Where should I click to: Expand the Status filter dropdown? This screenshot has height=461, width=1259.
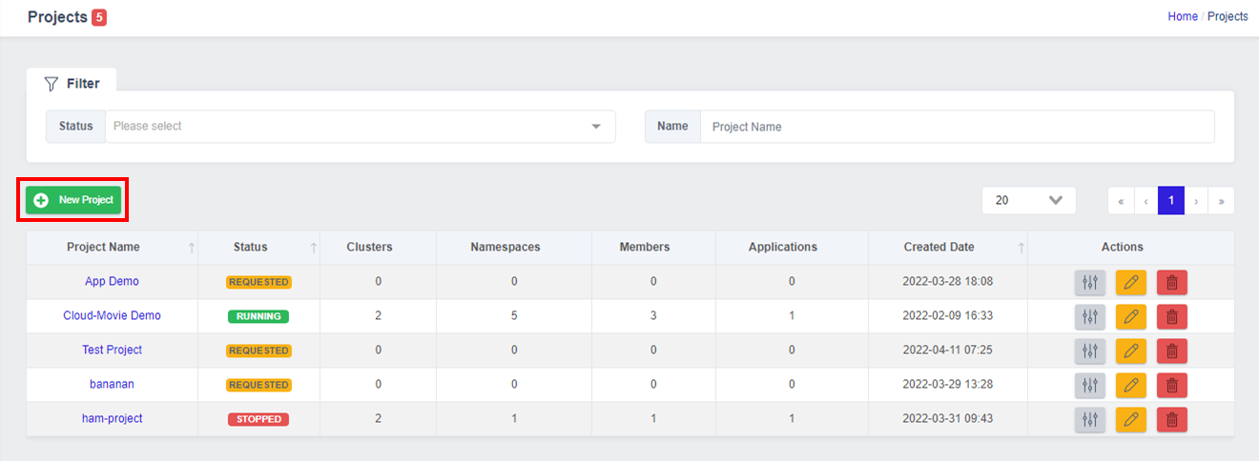pos(361,126)
